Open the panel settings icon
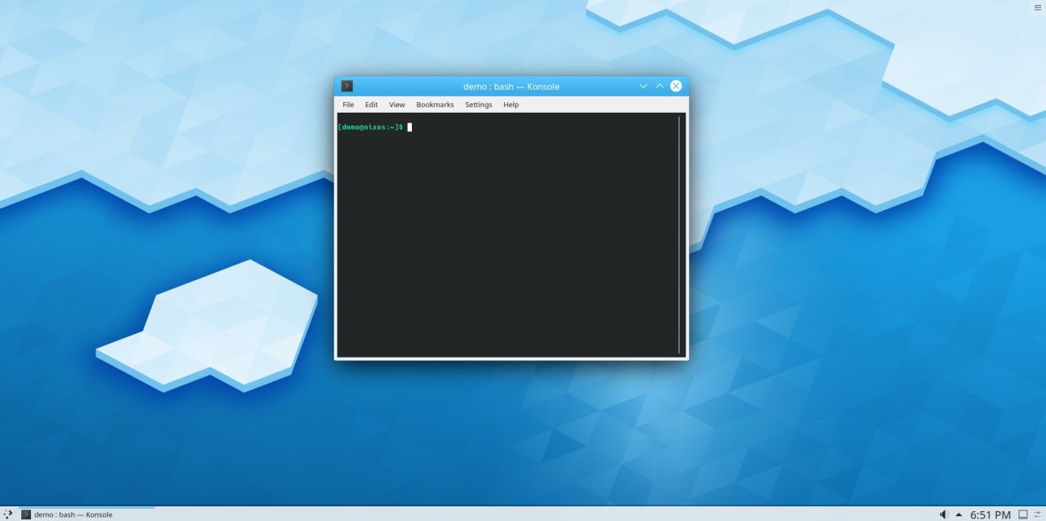This screenshot has width=1046, height=521. 1038,514
